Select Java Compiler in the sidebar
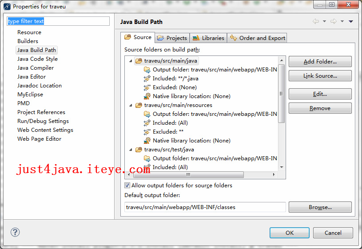Viewport: 362px width, 249px height. click(x=36, y=68)
